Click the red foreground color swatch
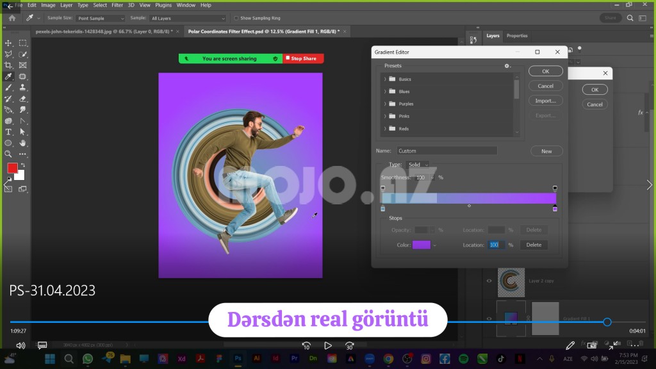656x369 pixels. click(13, 168)
